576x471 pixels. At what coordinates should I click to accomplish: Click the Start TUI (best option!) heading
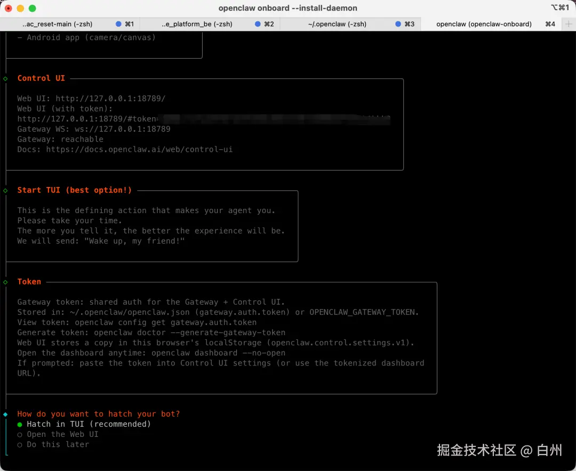[x=75, y=190]
